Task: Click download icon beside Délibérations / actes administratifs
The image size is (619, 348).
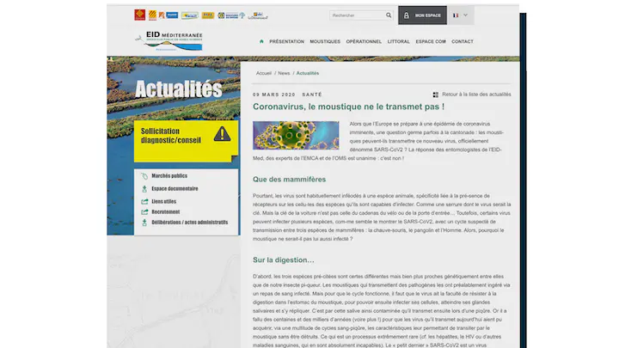Action: pos(144,223)
